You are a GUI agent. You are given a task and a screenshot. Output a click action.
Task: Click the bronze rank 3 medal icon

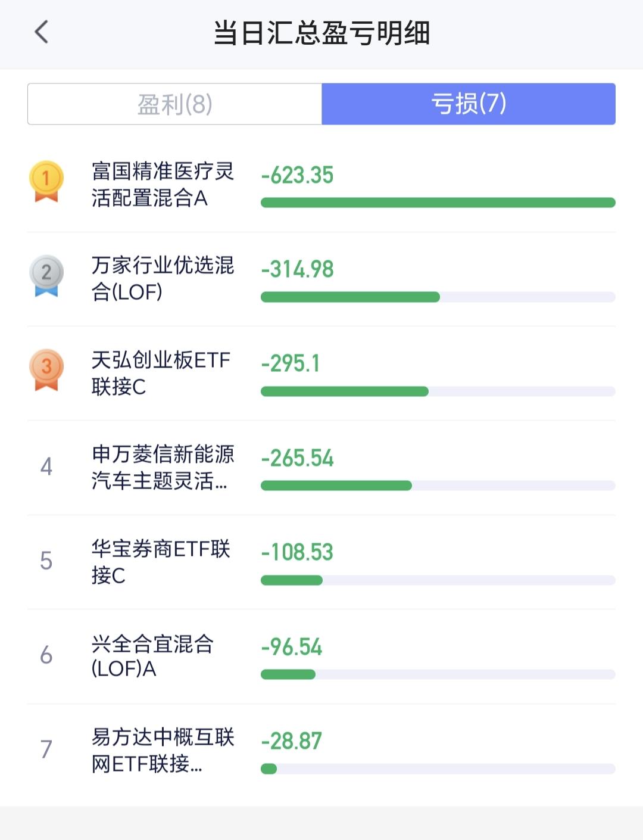[x=46, y=370]
